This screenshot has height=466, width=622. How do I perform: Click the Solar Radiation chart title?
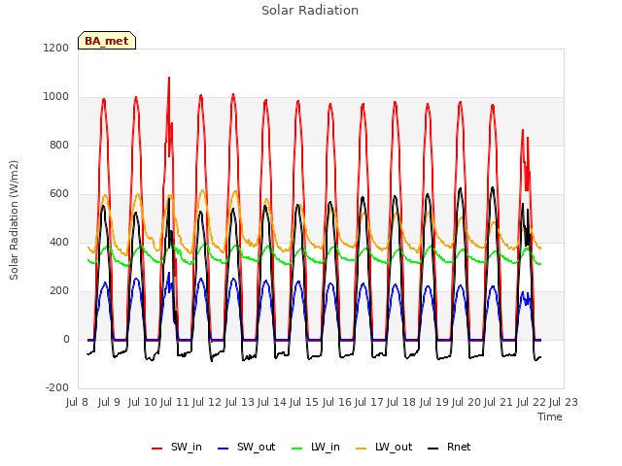[310, 11]
